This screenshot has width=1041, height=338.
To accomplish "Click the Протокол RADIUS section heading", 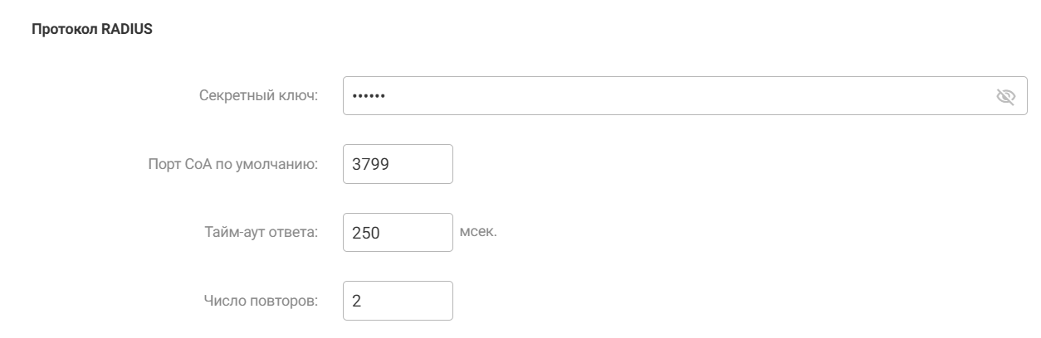I will tap(91, 31).
